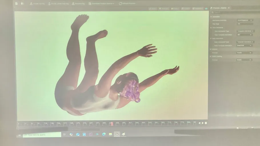Open Photoshop from taskbar

click(x=97, y=134)
